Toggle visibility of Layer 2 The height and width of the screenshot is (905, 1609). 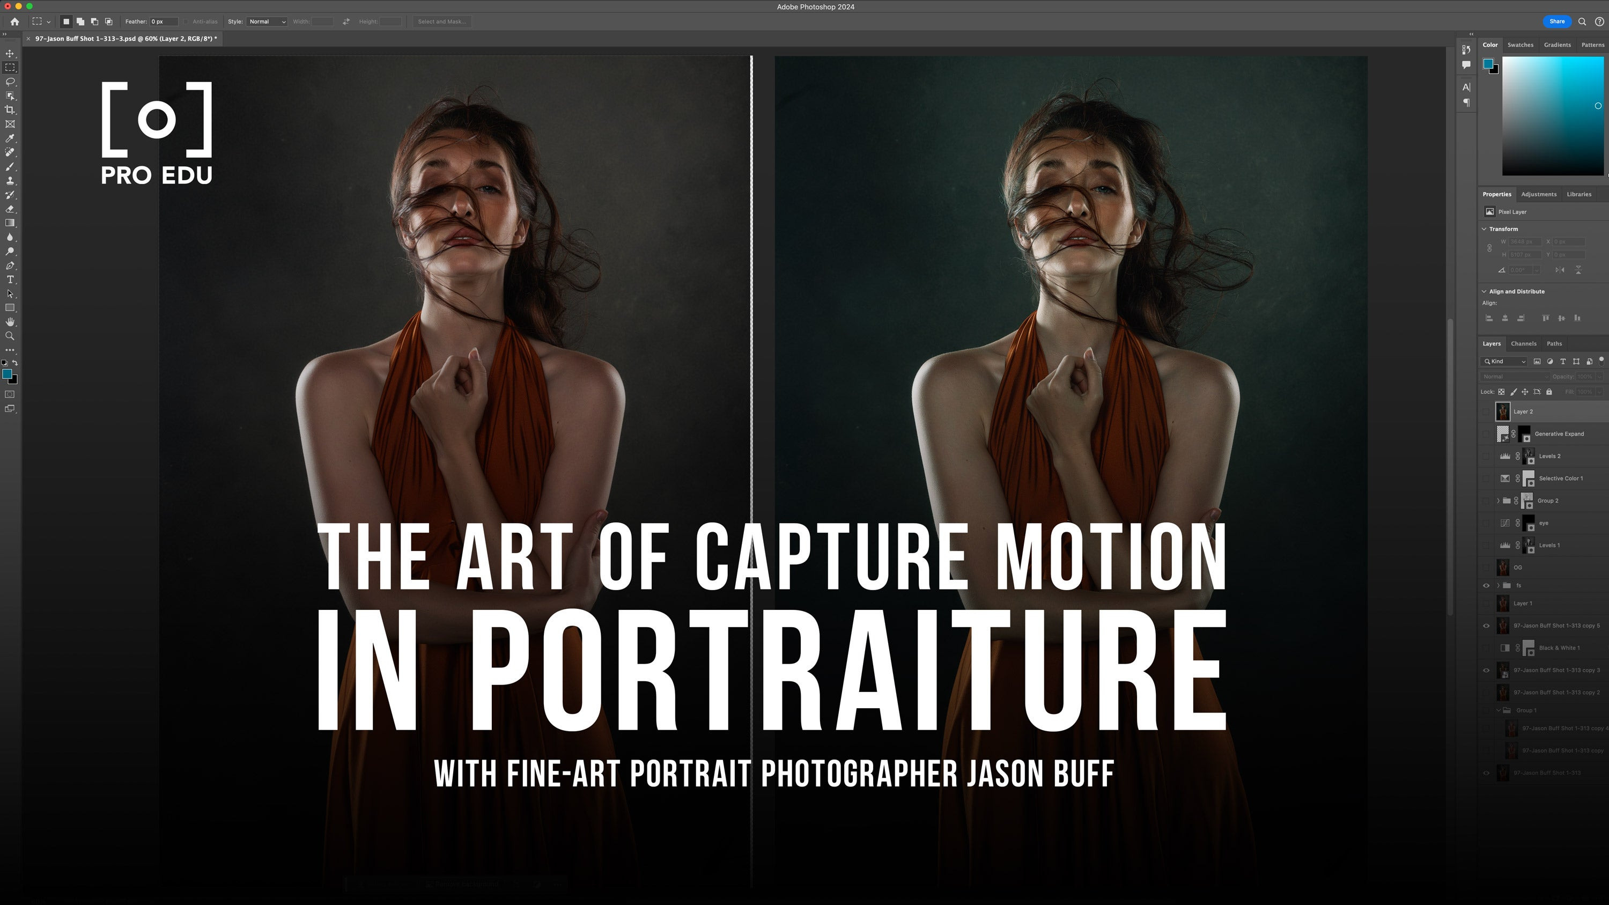pos(1486,411)
